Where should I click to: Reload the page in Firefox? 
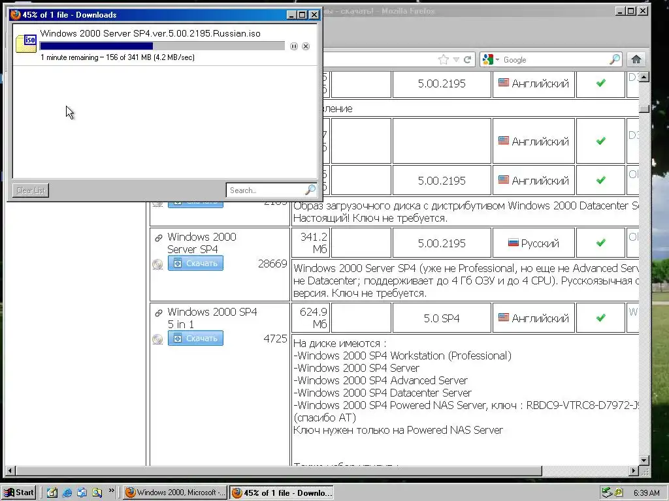(468, 59)
